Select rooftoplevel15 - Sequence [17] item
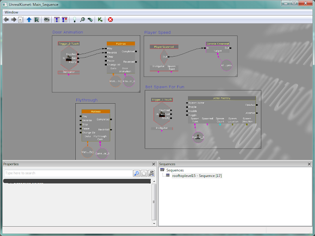The image size is (315, 236). pyautogui.click(x=197, y=176)
